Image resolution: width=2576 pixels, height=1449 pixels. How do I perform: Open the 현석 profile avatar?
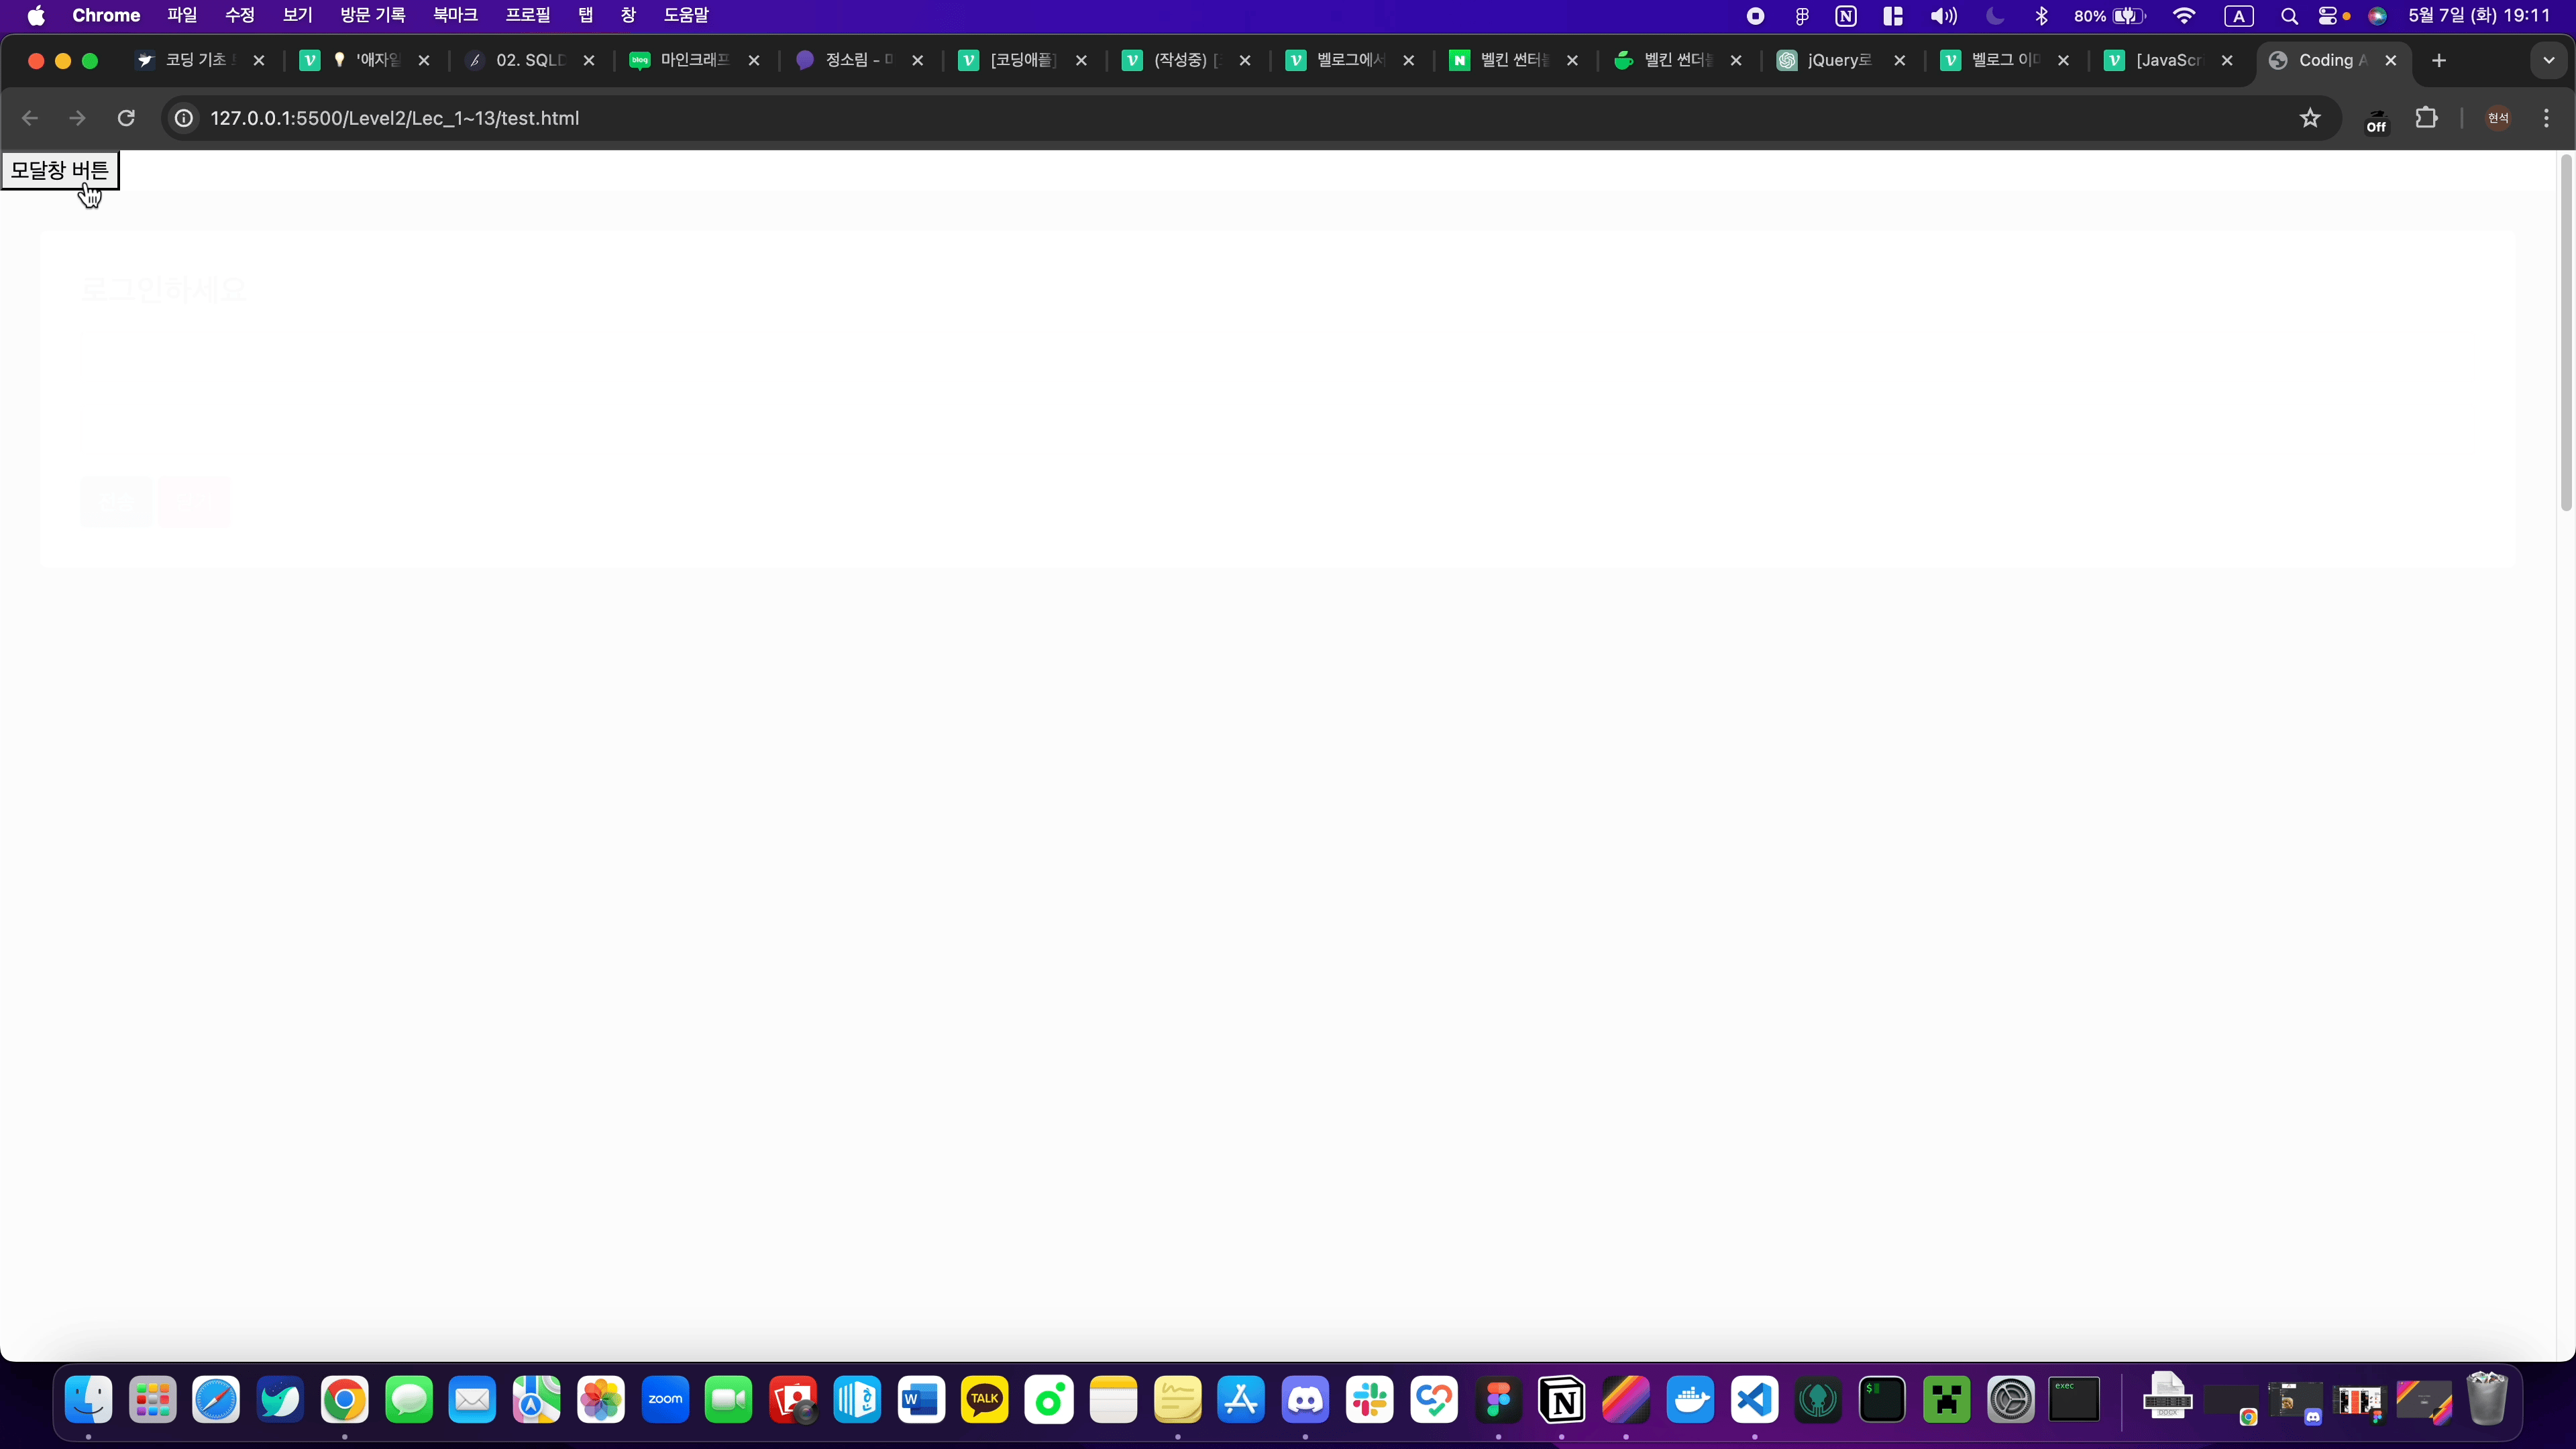[2498, 118]
